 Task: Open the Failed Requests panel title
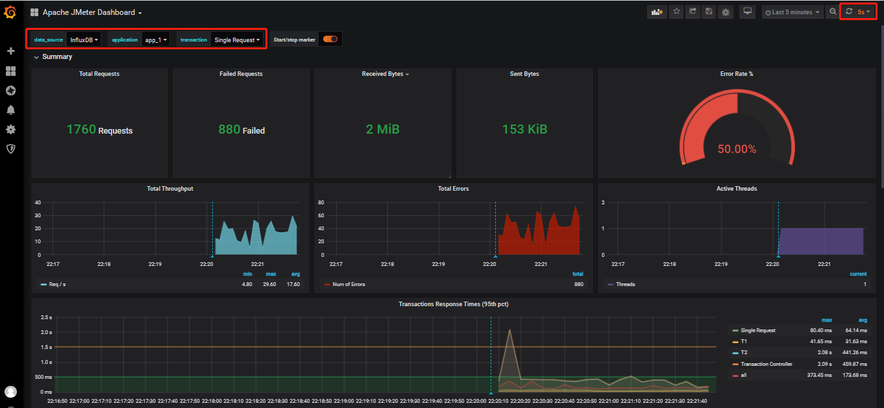[241, 74]
